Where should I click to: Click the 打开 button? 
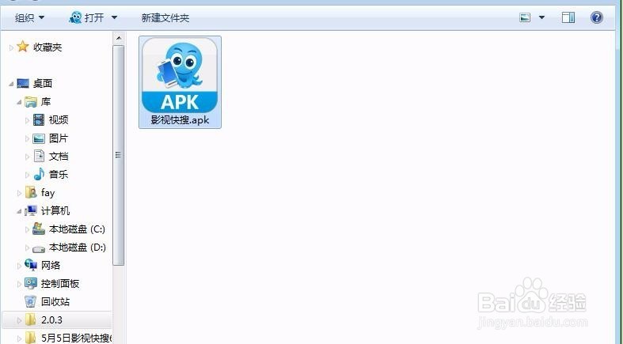coord(86,18)
